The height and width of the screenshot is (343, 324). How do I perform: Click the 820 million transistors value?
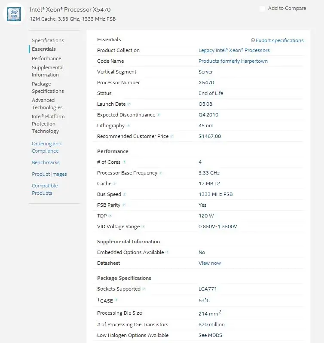pyautogui.click(x=211, y=325)
